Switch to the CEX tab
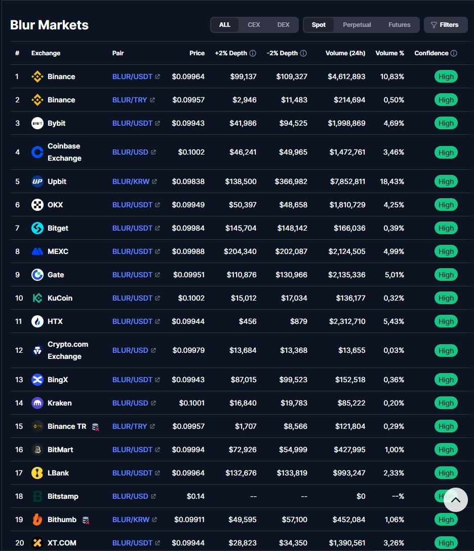The image size is (474, 551). [254, 25]
